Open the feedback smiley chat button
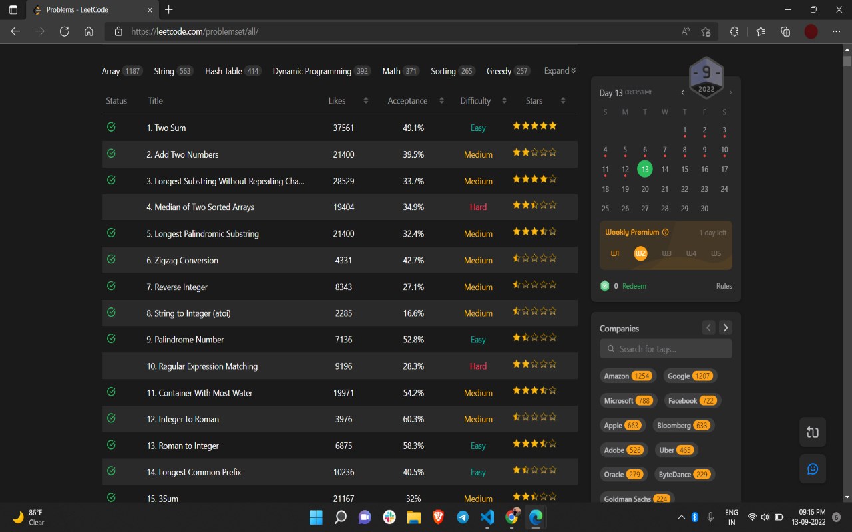 [813, 469]
